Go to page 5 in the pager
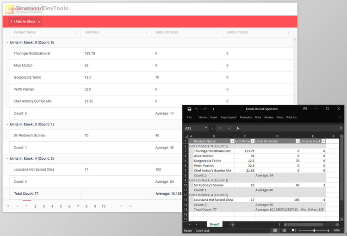The height and width of the screenshot is (236, 347). click(61, 206)
